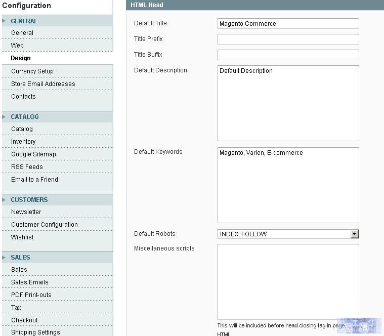Viewport: 384px width, 336px height.
Task: Click the GENERAL section heading text
Action: click(x=24, y=21)
